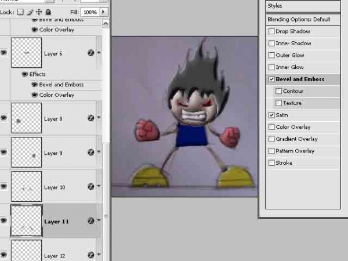
Task: Click the lock transparent pixels icon
Action: tap(20, 12)
